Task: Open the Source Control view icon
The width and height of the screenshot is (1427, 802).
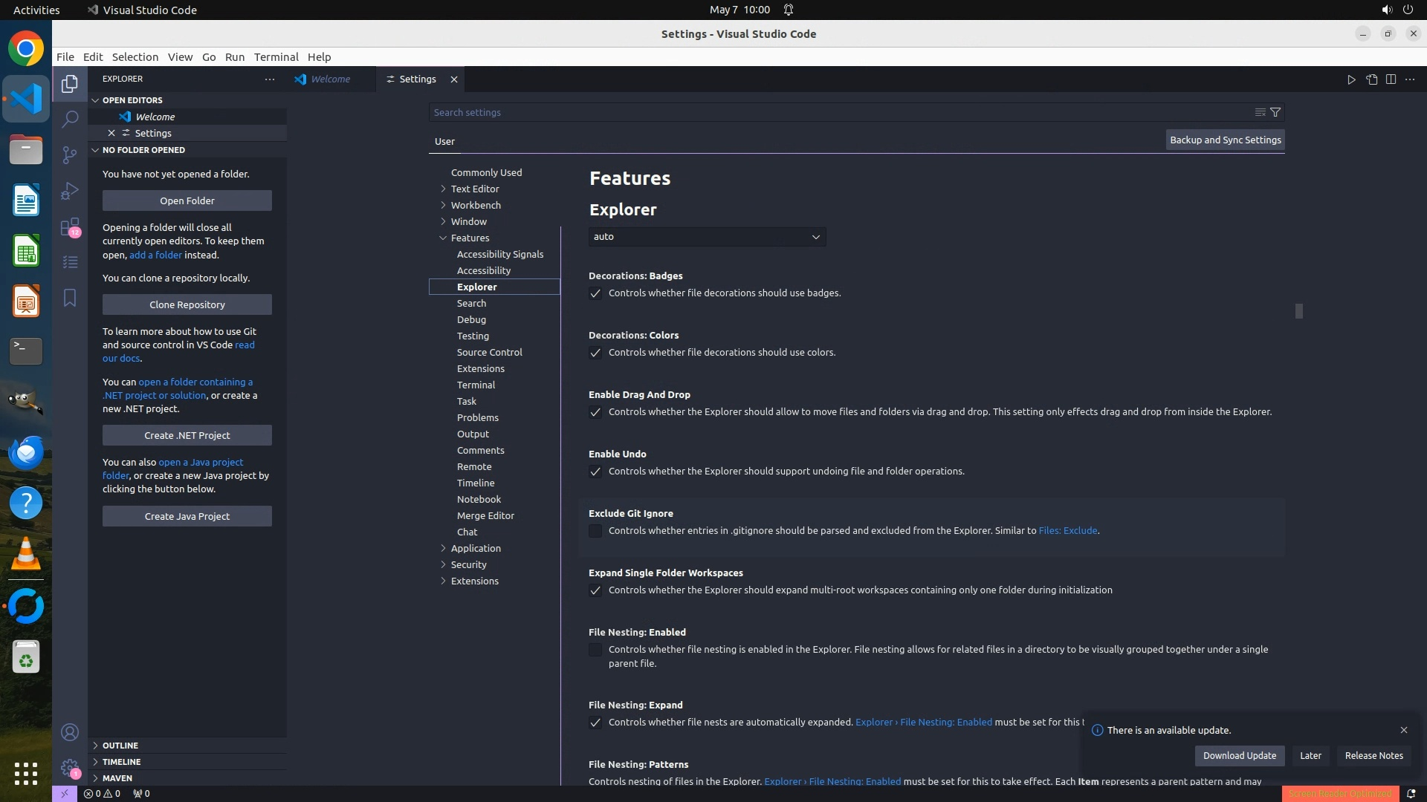Action: [x=70, y=154]
